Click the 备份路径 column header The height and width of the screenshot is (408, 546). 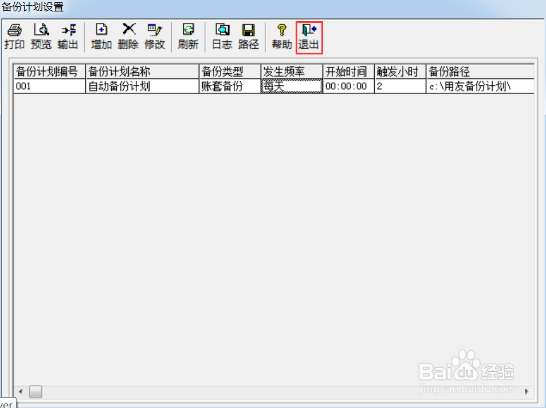(x=480, y=72)
